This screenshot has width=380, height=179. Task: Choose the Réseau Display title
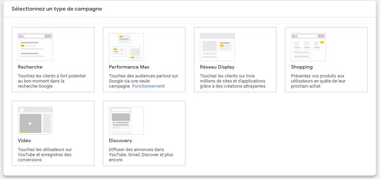click(x=217, y=67)
